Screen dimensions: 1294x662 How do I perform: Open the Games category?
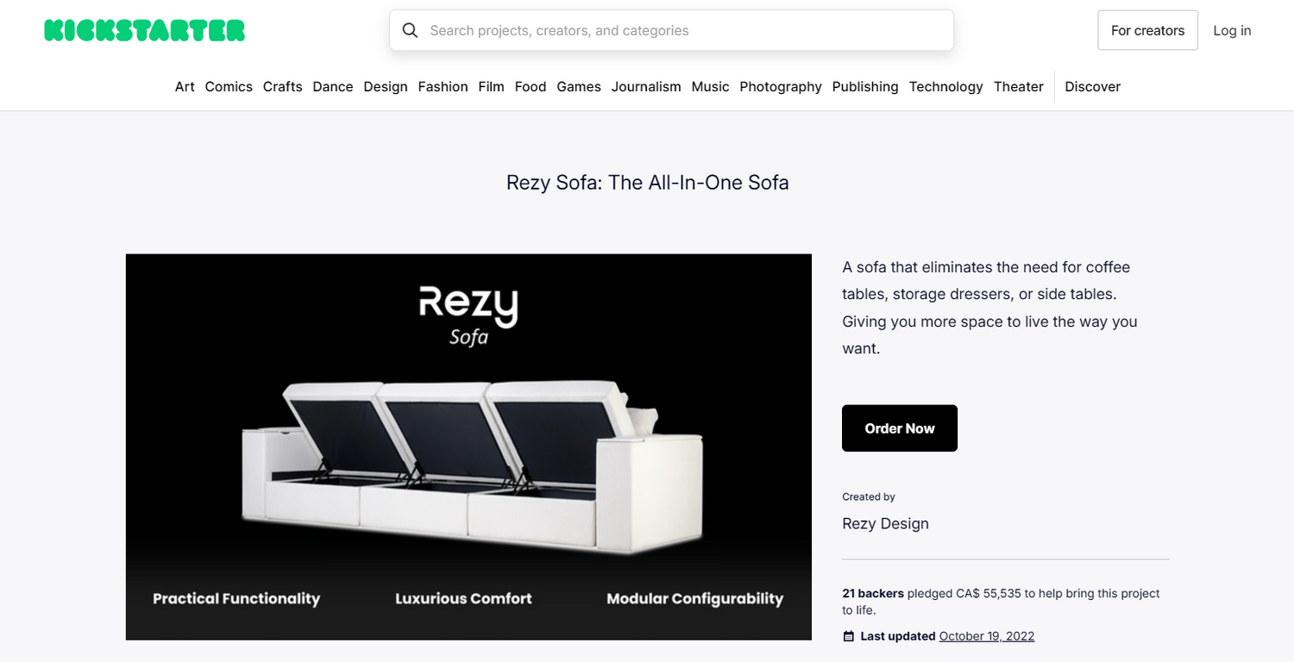pyautogui.click(x=579, y=86)
